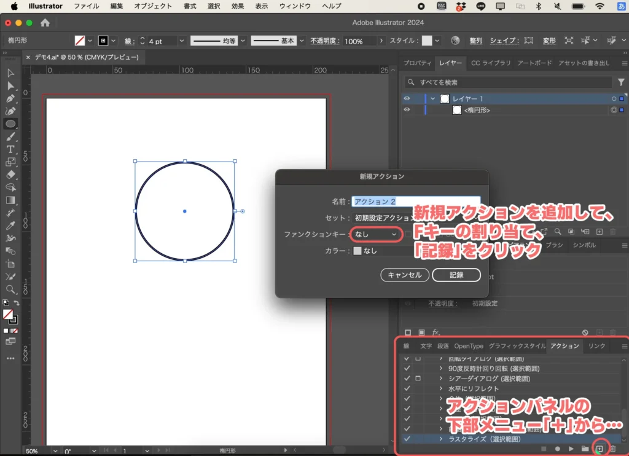Viewport: 629px width, 456px height.
Task: Click the trash icon in the Actions panel
Action: pos(614,448)
